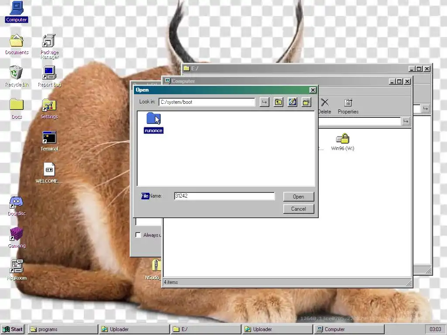The image size is (447, 335).
Task: Launch the Package Manager shortcut
Action: point(49,46)
